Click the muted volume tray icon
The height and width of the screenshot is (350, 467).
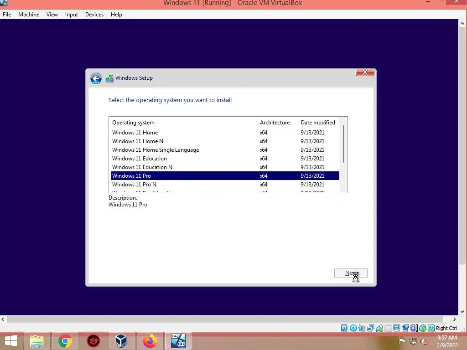pyautogui.click(x=424, y=341)
